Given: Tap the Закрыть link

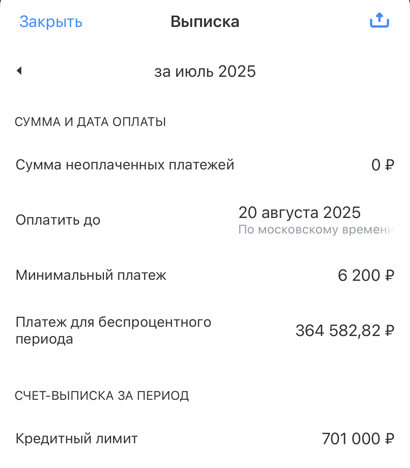Looking at the screenshot, I should (x=51, y=22).
